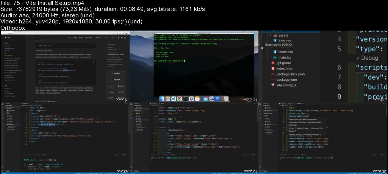Select the Plugins tab in Vite docs nav
The width and height of the screenshot is (388, 174).
click(81, 38)
